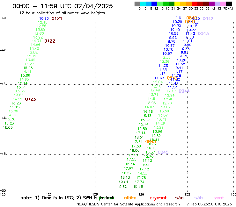Click the wave height value 9.61
The height and width of the screenshot is (207, 236).
click(179, 18)
